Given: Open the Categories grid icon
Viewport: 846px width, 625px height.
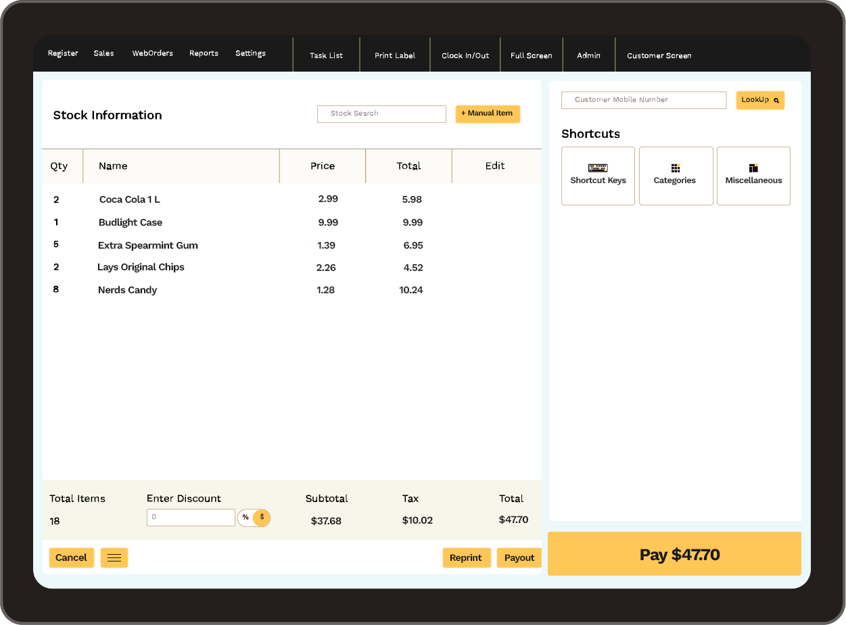Looking at the screenshot, I should coord(675,168).
